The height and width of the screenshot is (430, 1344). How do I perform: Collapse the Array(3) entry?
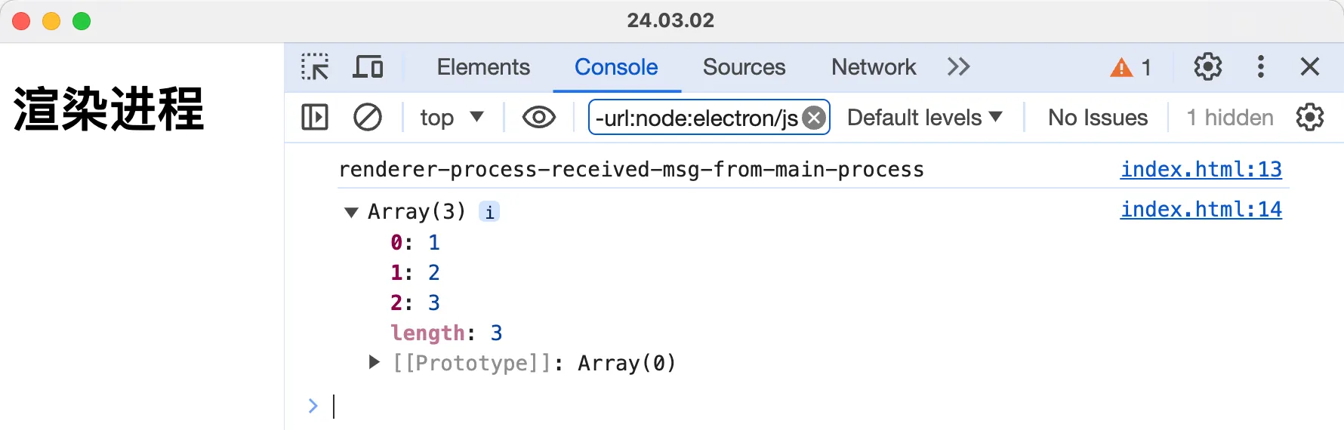click(x=351, y=213)
